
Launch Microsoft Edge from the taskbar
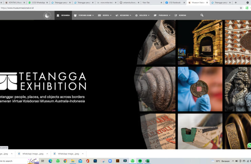[x=50, y=161]
